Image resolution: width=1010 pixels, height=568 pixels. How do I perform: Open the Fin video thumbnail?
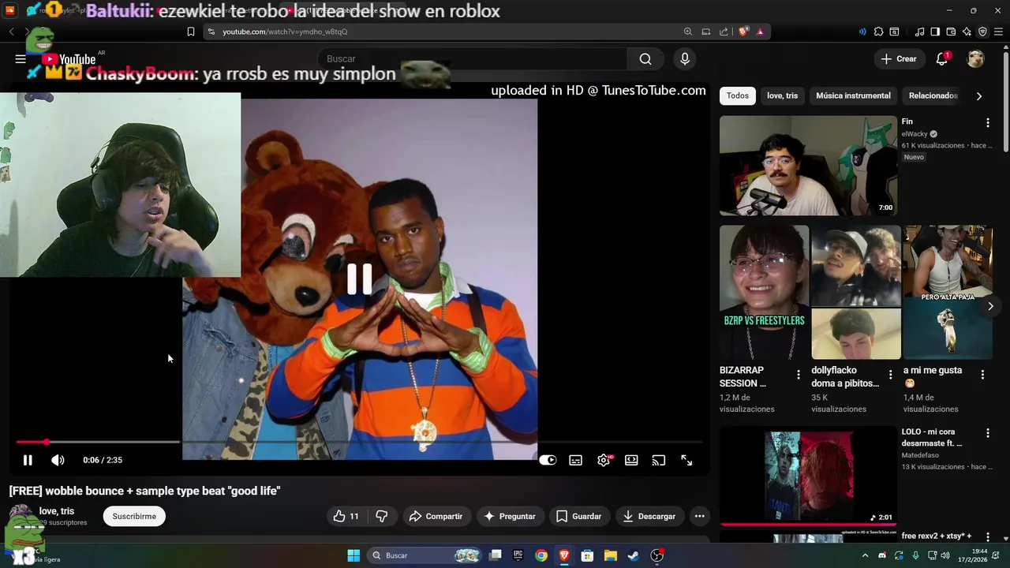point(808,166)
